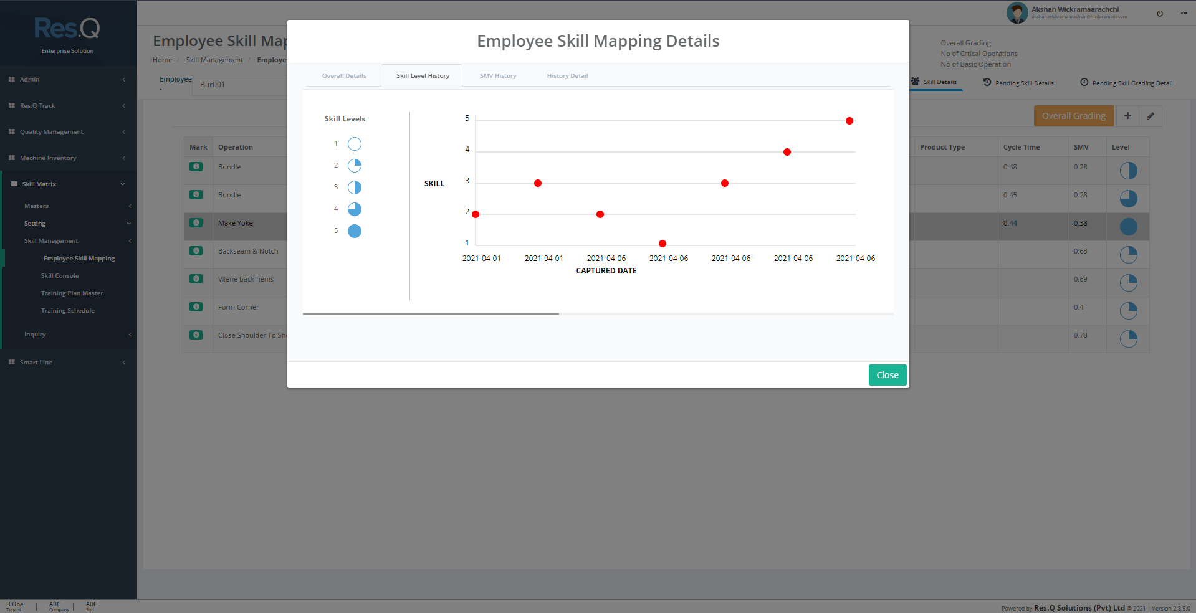Click the Level pie indicator on Make Yoke row
The width and height of the screenshot is (1196, 613).
1128,227
